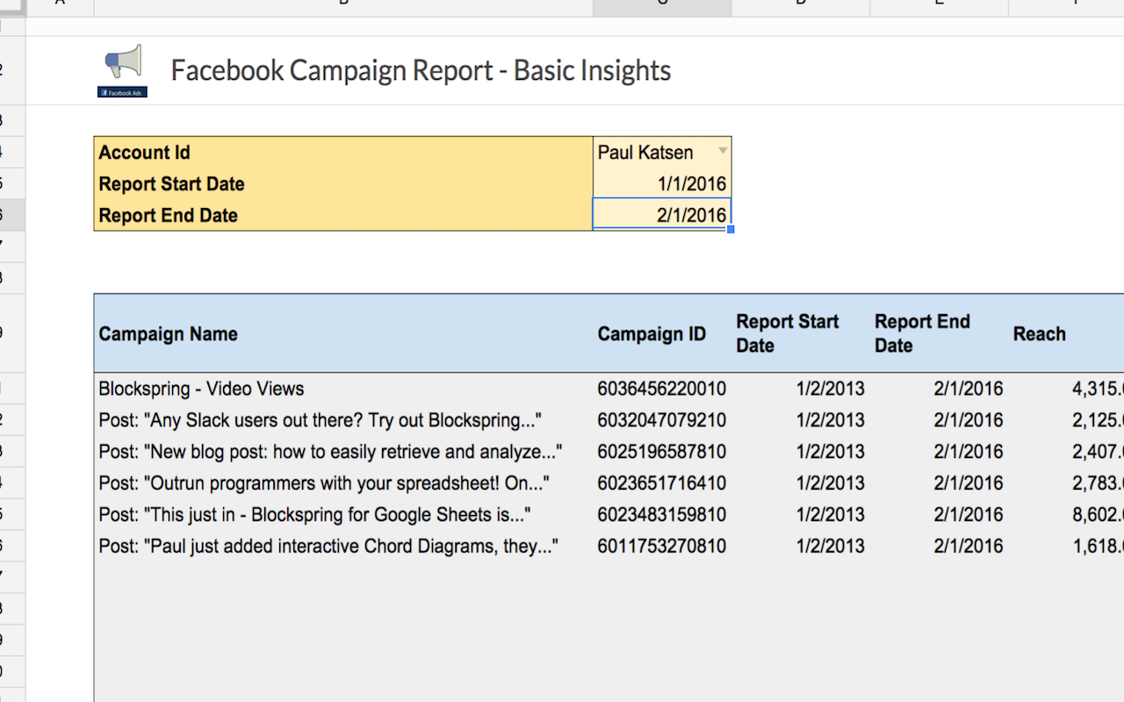Select the Campaign Name table header

coord(168,334)
